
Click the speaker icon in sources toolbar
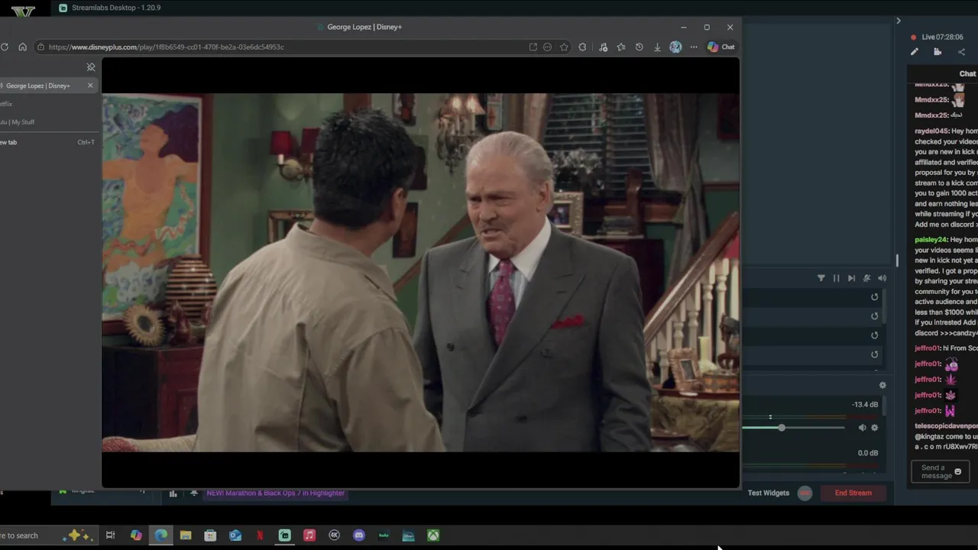pyautogui.click(x=882, y=278)
